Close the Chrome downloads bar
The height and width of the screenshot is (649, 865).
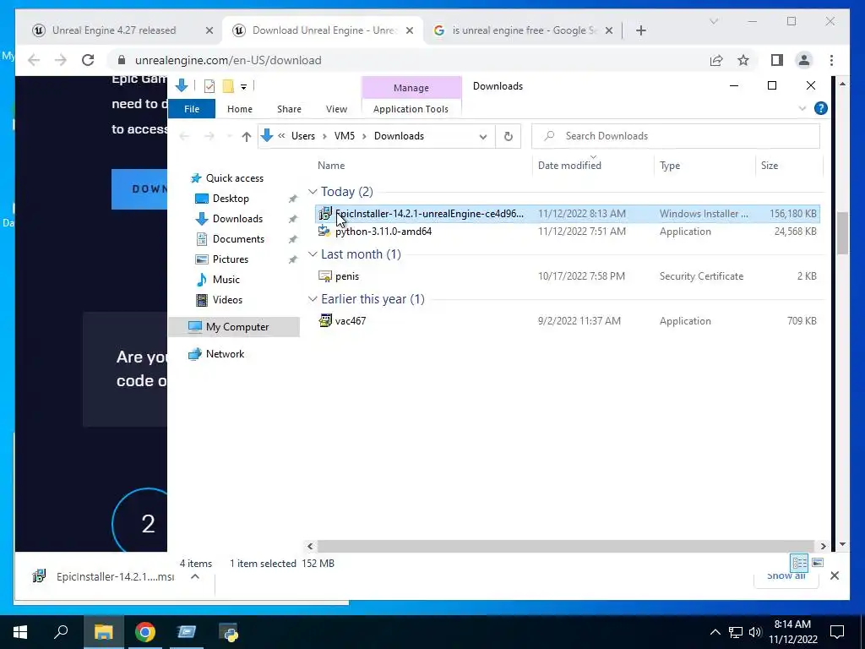click(x=834, y=575)
